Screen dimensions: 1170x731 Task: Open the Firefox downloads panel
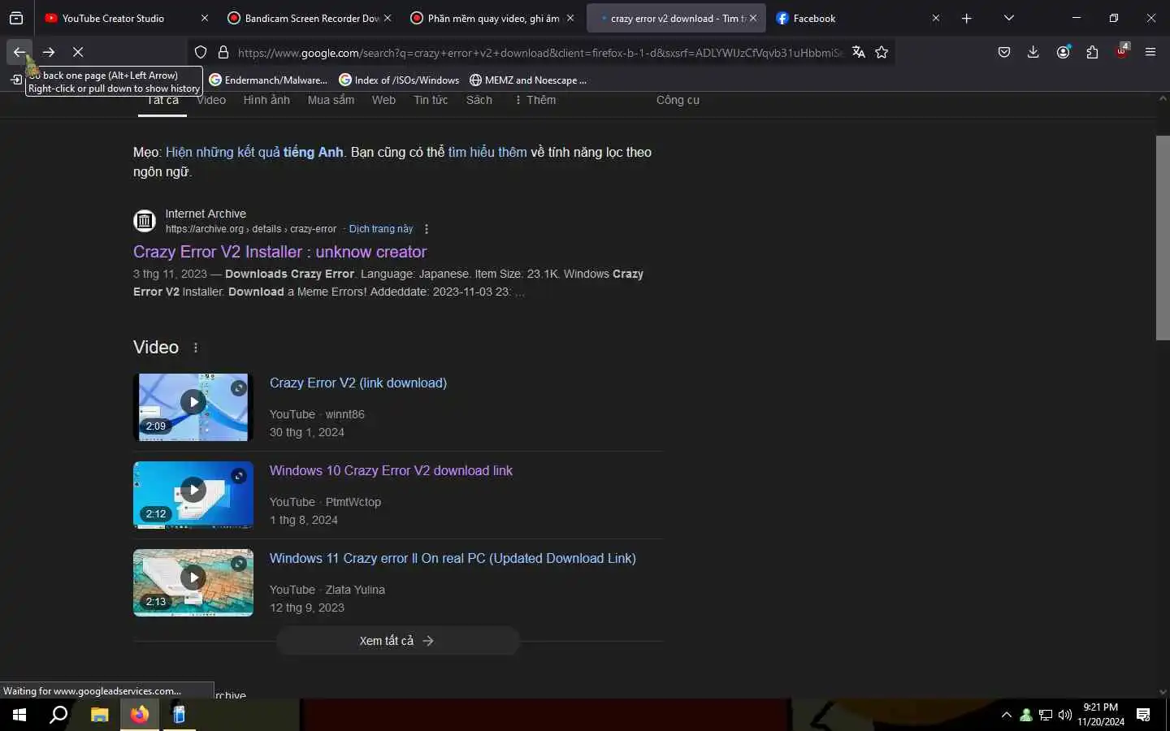[x=1033, y=52]
